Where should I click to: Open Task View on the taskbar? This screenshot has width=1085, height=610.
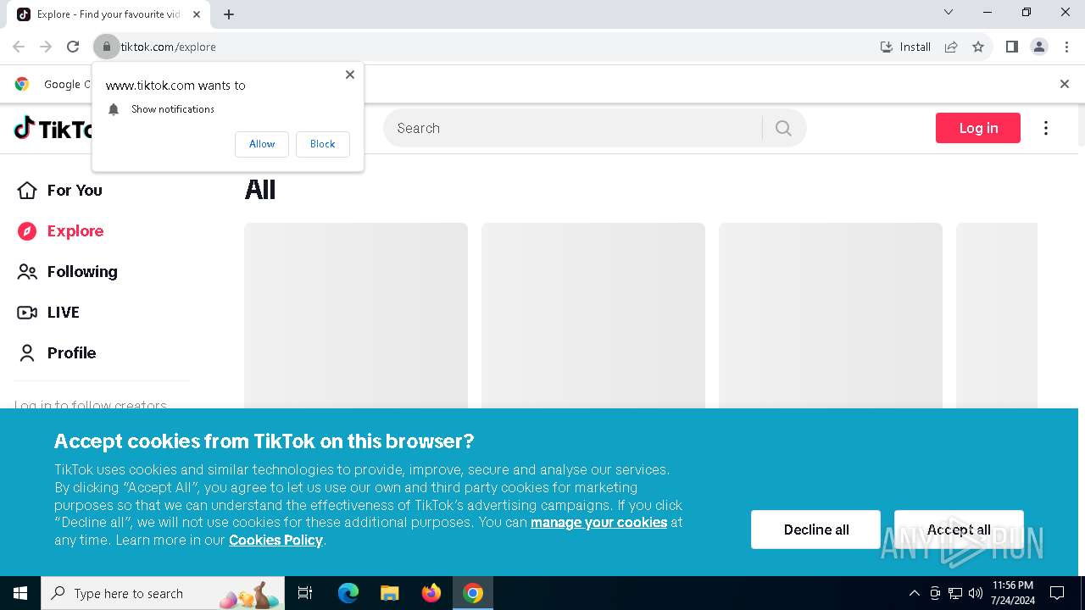coord(305,593)
